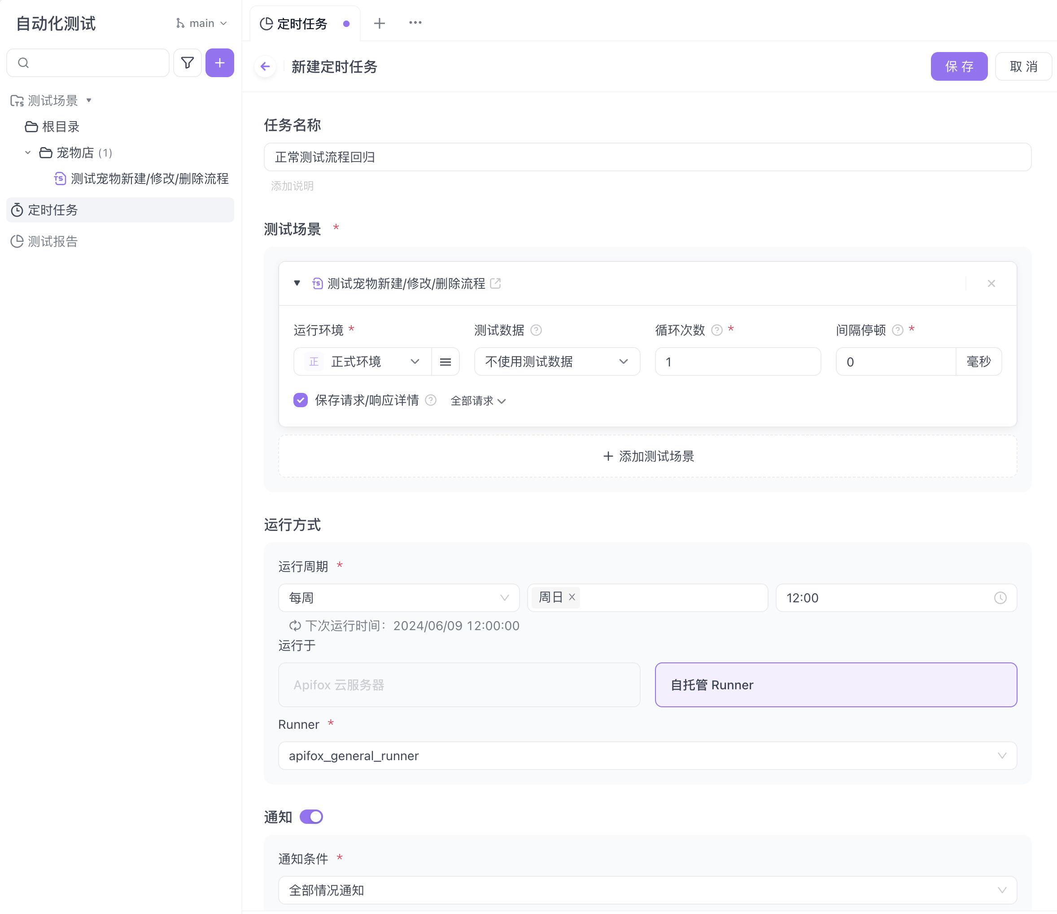Click 添加测试场景 button
This screenshot has width=1057, height=914.
(647, 456)
